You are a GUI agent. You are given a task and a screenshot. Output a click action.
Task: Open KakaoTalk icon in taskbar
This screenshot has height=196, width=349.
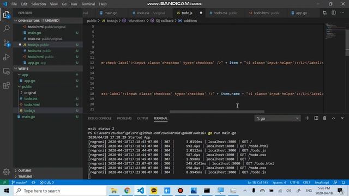(x=154, y=191)
